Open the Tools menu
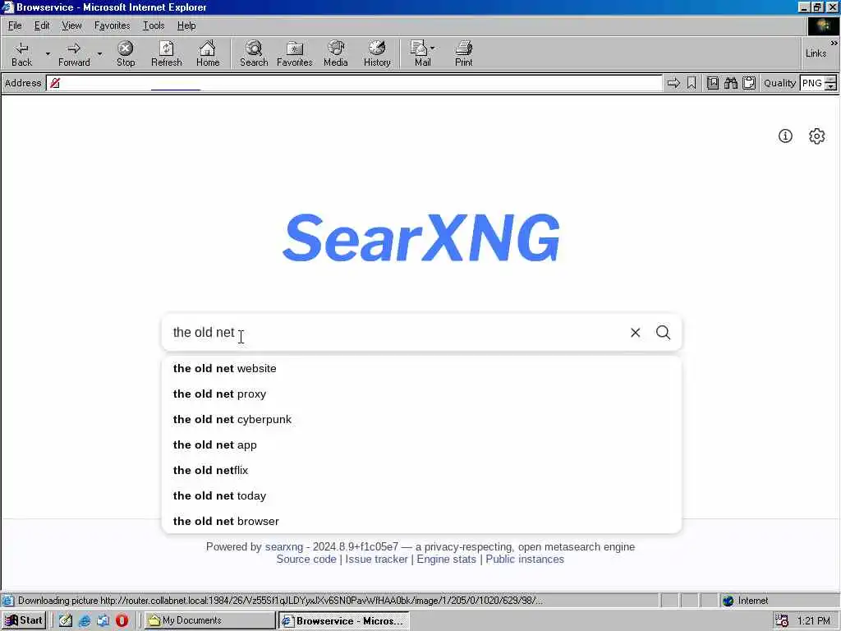The image size is (841, 631). pyautogui.click(x=154, y=25)
